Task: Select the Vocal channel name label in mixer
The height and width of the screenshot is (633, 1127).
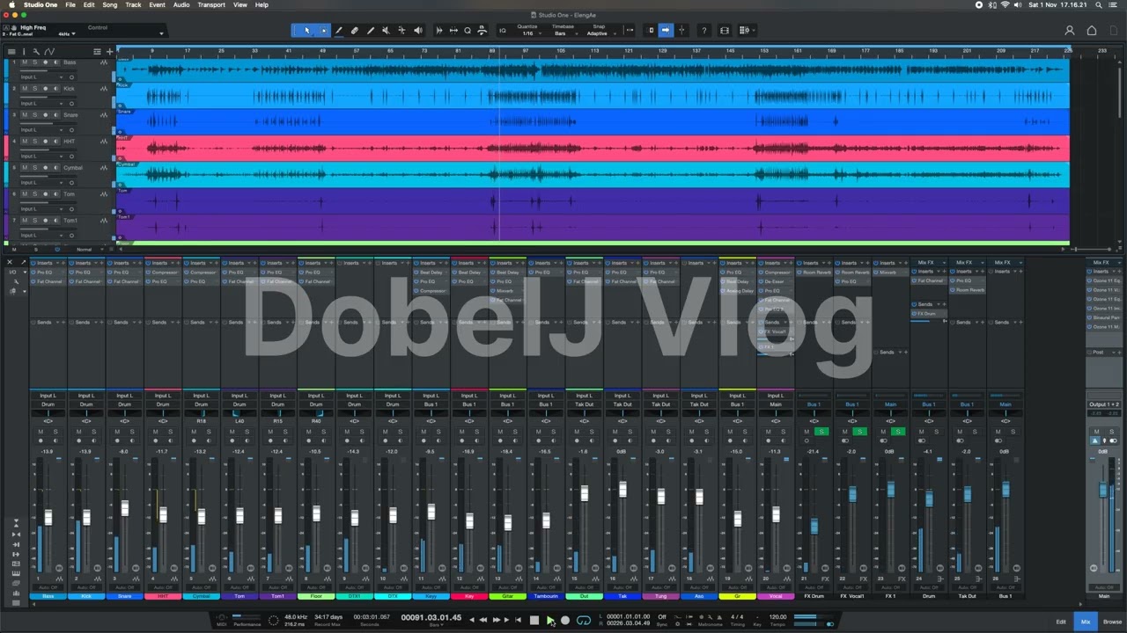Action: (776, 596)
